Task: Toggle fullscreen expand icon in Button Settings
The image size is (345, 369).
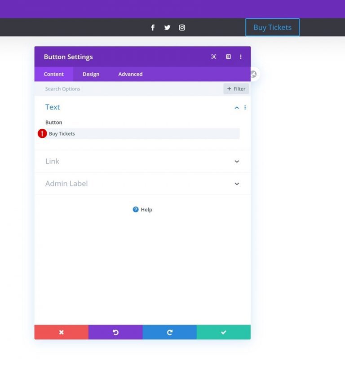Action: (x=214, y=57)
